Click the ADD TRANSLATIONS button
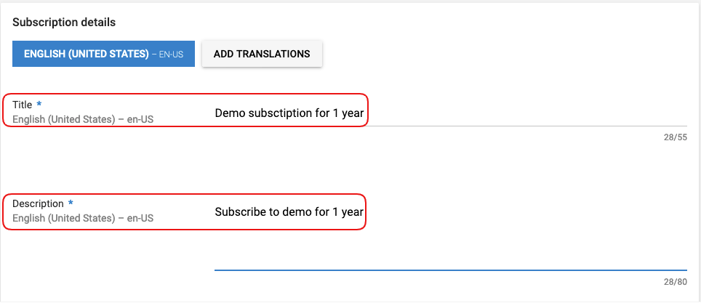This screenshot has width=701, height=303. pos(262,54)
